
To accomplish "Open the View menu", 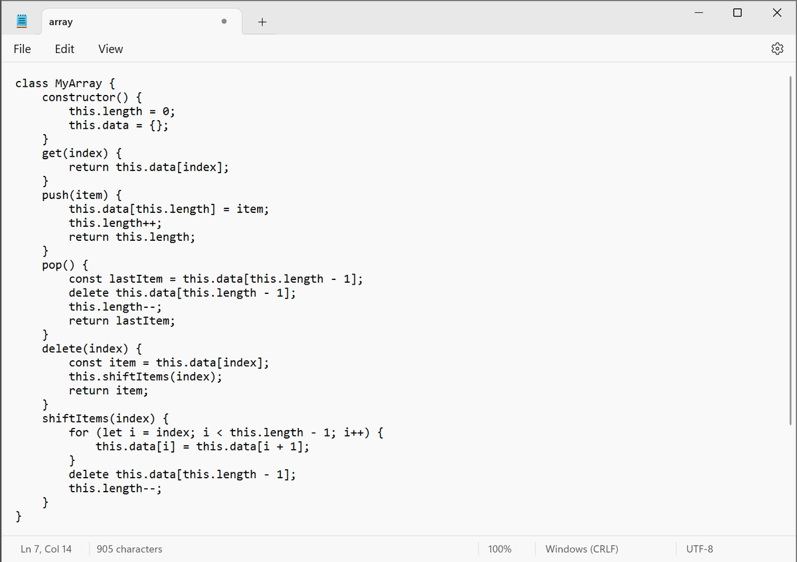I will pos(110,48).
